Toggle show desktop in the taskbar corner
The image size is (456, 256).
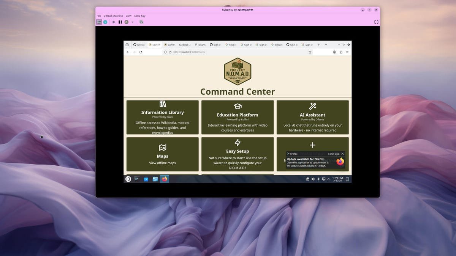(347, 179)
